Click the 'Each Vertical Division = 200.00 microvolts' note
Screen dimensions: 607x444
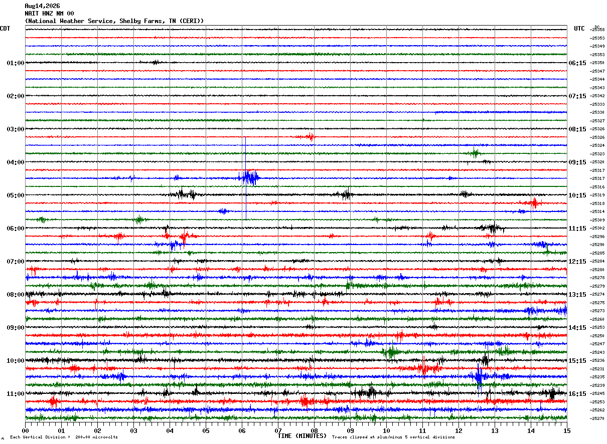tap(64, 437)
